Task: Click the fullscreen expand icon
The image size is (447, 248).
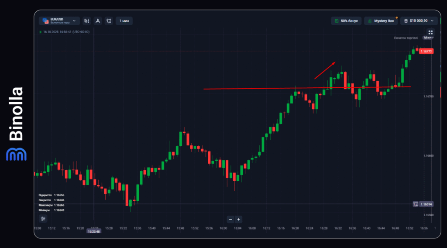Action: tap(430, 32)
